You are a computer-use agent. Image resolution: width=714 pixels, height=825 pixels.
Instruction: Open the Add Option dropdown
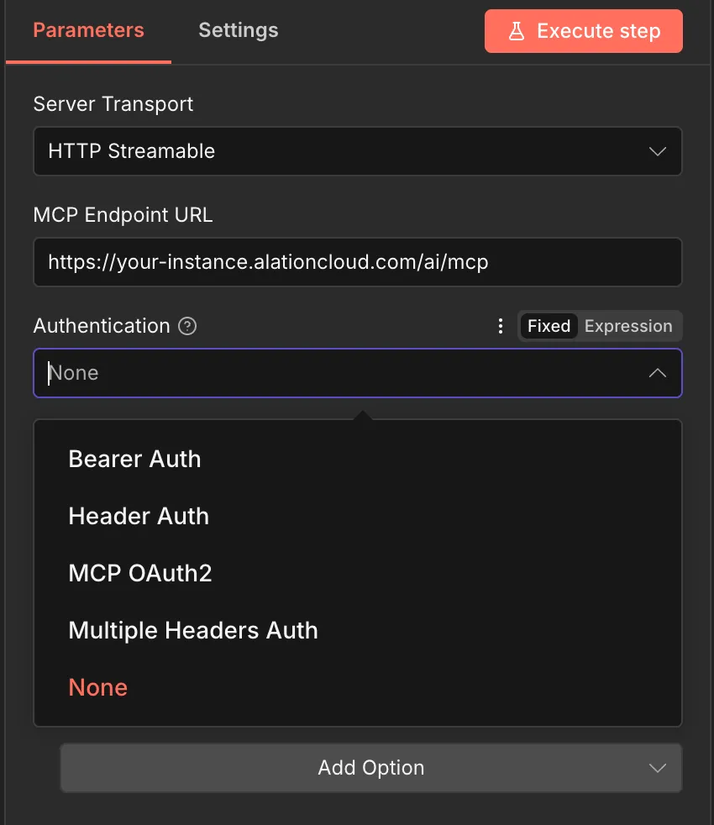click(x=370, y=768)
